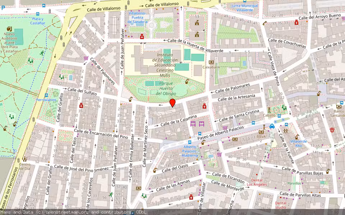Select the pharmacy icon near Calle de Villastar
The image size is (345, 215).
point(191,197)
